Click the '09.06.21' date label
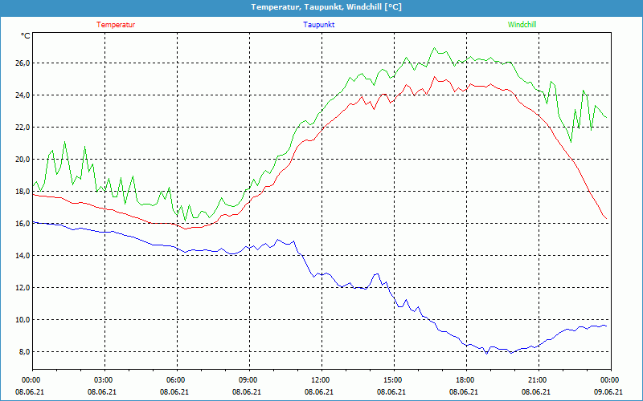643x401 pixels. pos(608,392)
